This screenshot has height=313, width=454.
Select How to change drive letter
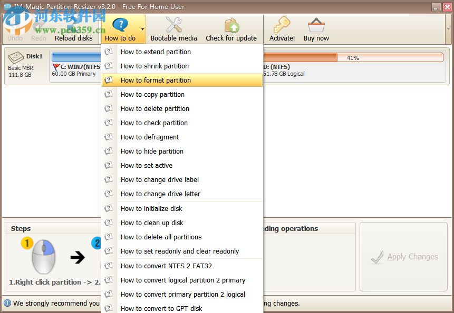pyautogui.click(x=182, y=194)
